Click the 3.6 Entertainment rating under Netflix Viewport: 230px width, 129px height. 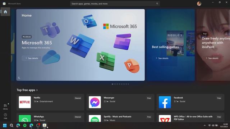[43, 101]
